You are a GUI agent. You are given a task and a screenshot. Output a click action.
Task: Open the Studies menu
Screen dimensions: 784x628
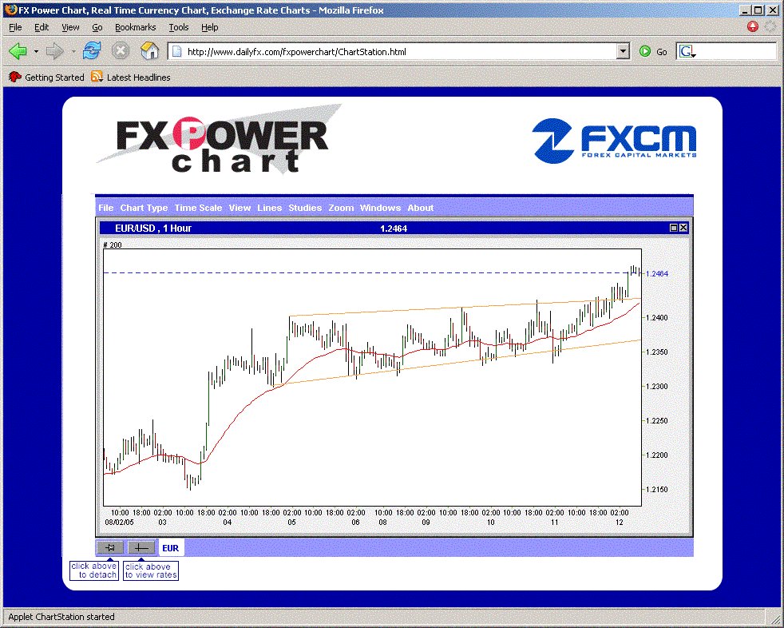click(305, 208)
